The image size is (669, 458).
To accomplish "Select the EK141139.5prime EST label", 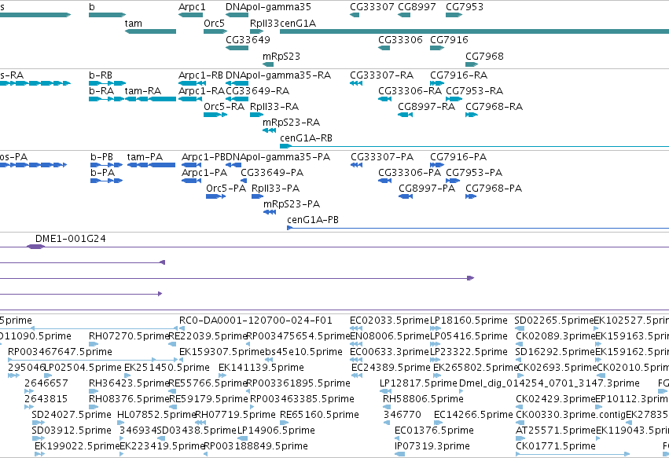I will tap(261, 368).
